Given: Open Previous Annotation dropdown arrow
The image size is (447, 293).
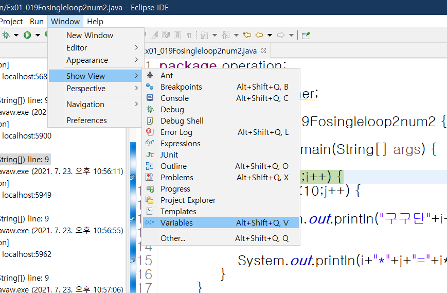Looking at the screenshot, I should (x=236, y=36).
